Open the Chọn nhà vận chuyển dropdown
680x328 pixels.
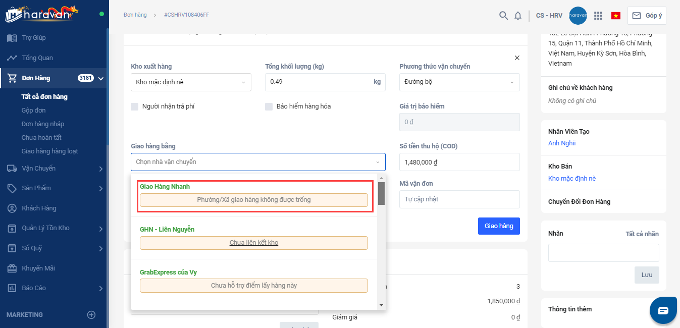(x=258, y=162)
